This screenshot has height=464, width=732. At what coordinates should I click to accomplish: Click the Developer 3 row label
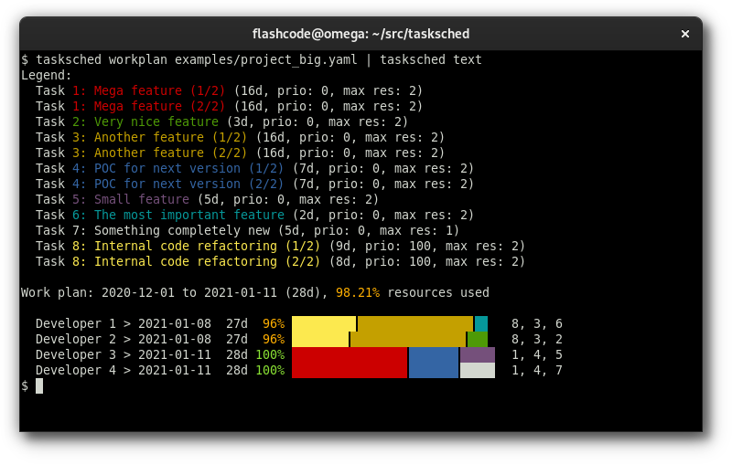click(x=75, y=354)
